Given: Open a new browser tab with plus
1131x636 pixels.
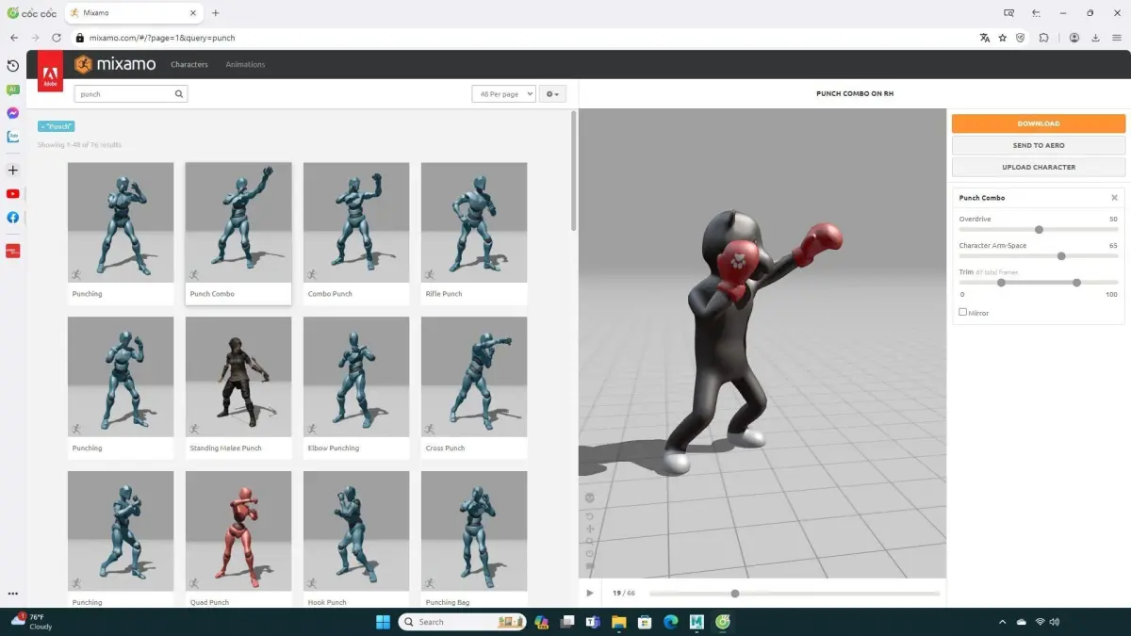Looking at the screenshot, I should tap(216, 13).
